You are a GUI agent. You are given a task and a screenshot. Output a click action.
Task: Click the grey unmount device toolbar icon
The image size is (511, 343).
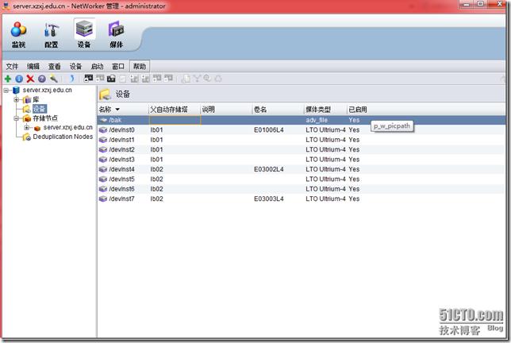pos(100,79)
